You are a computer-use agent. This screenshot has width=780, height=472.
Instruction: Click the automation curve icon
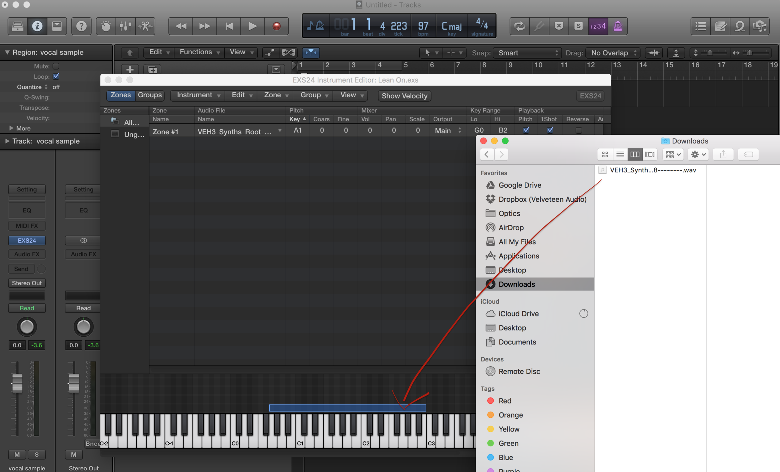(x=271, y=52)
